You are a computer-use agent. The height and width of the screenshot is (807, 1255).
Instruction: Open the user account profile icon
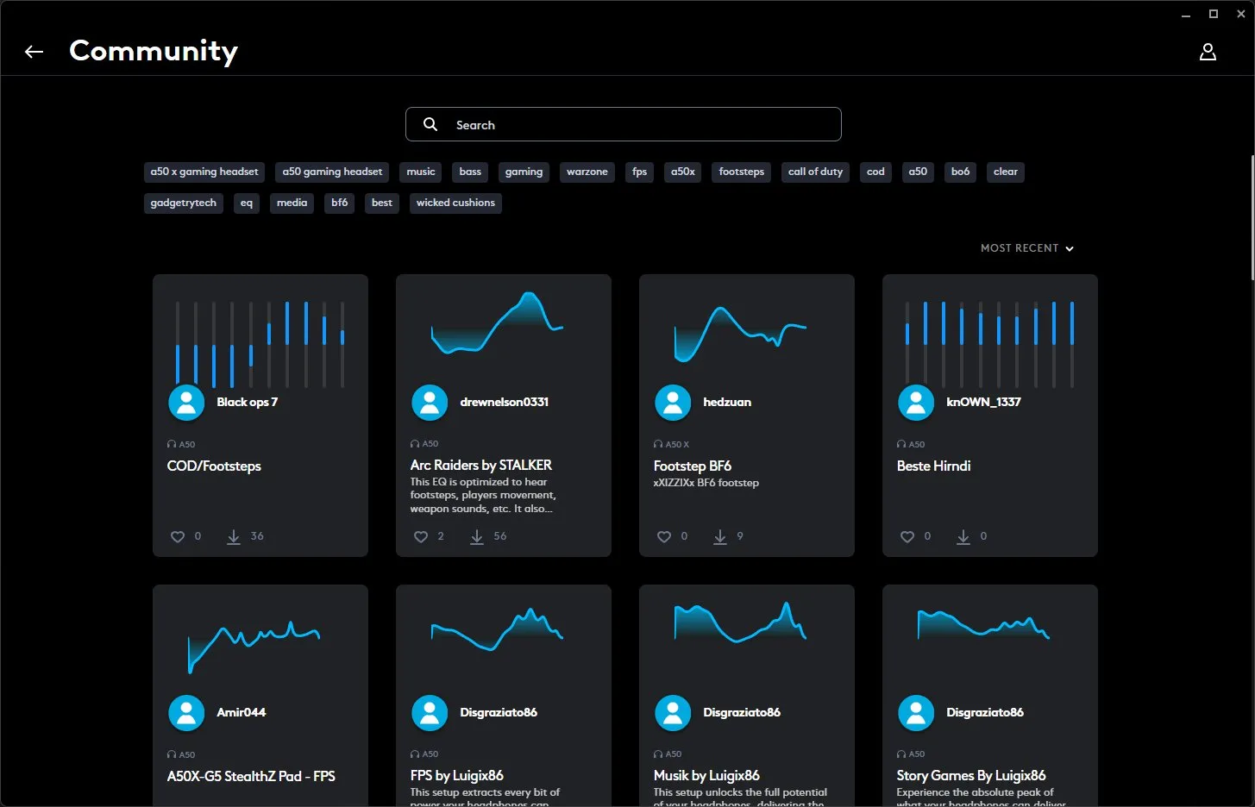pos(1208,52)
